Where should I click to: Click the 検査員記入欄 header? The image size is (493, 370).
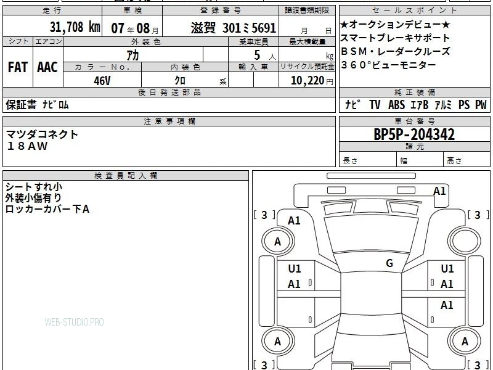coord(126,176)
